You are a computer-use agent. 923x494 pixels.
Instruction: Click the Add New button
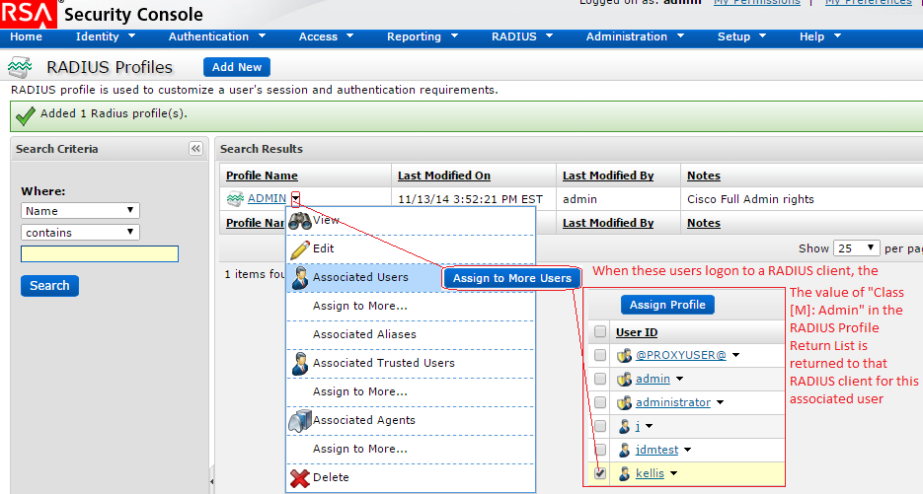click(x=237, y=67)
